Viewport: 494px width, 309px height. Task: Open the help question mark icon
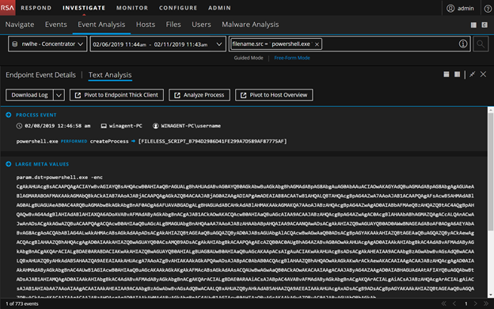click(x=488, y=9)
